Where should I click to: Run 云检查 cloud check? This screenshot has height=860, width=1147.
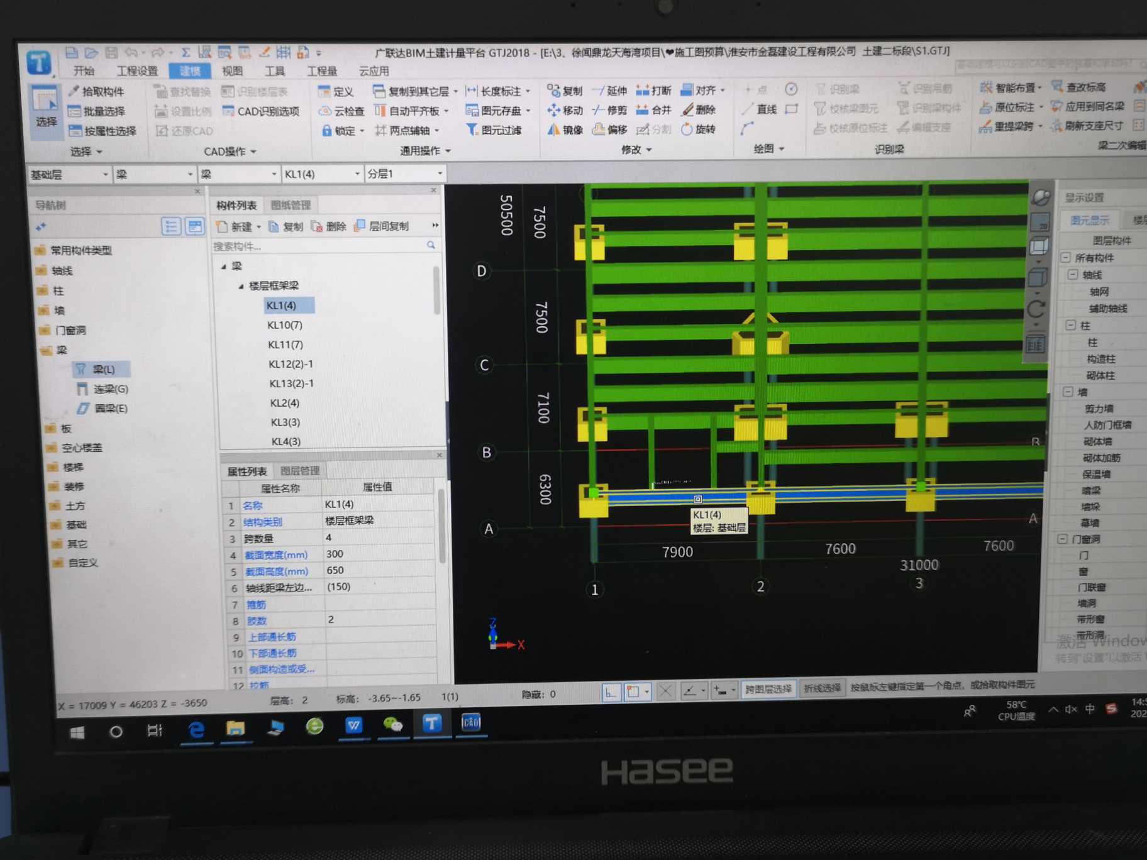pos(341,111)
